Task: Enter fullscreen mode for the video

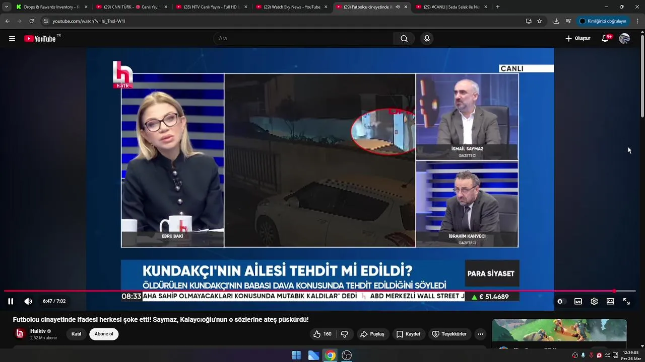Action: pyautogui.click(x=626, y=301)
